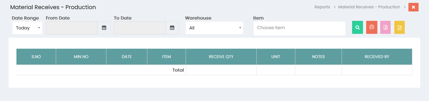Expand the Warehouse dropdown showing All
Screen dimensions: 429x101
[x=214, y=28]
